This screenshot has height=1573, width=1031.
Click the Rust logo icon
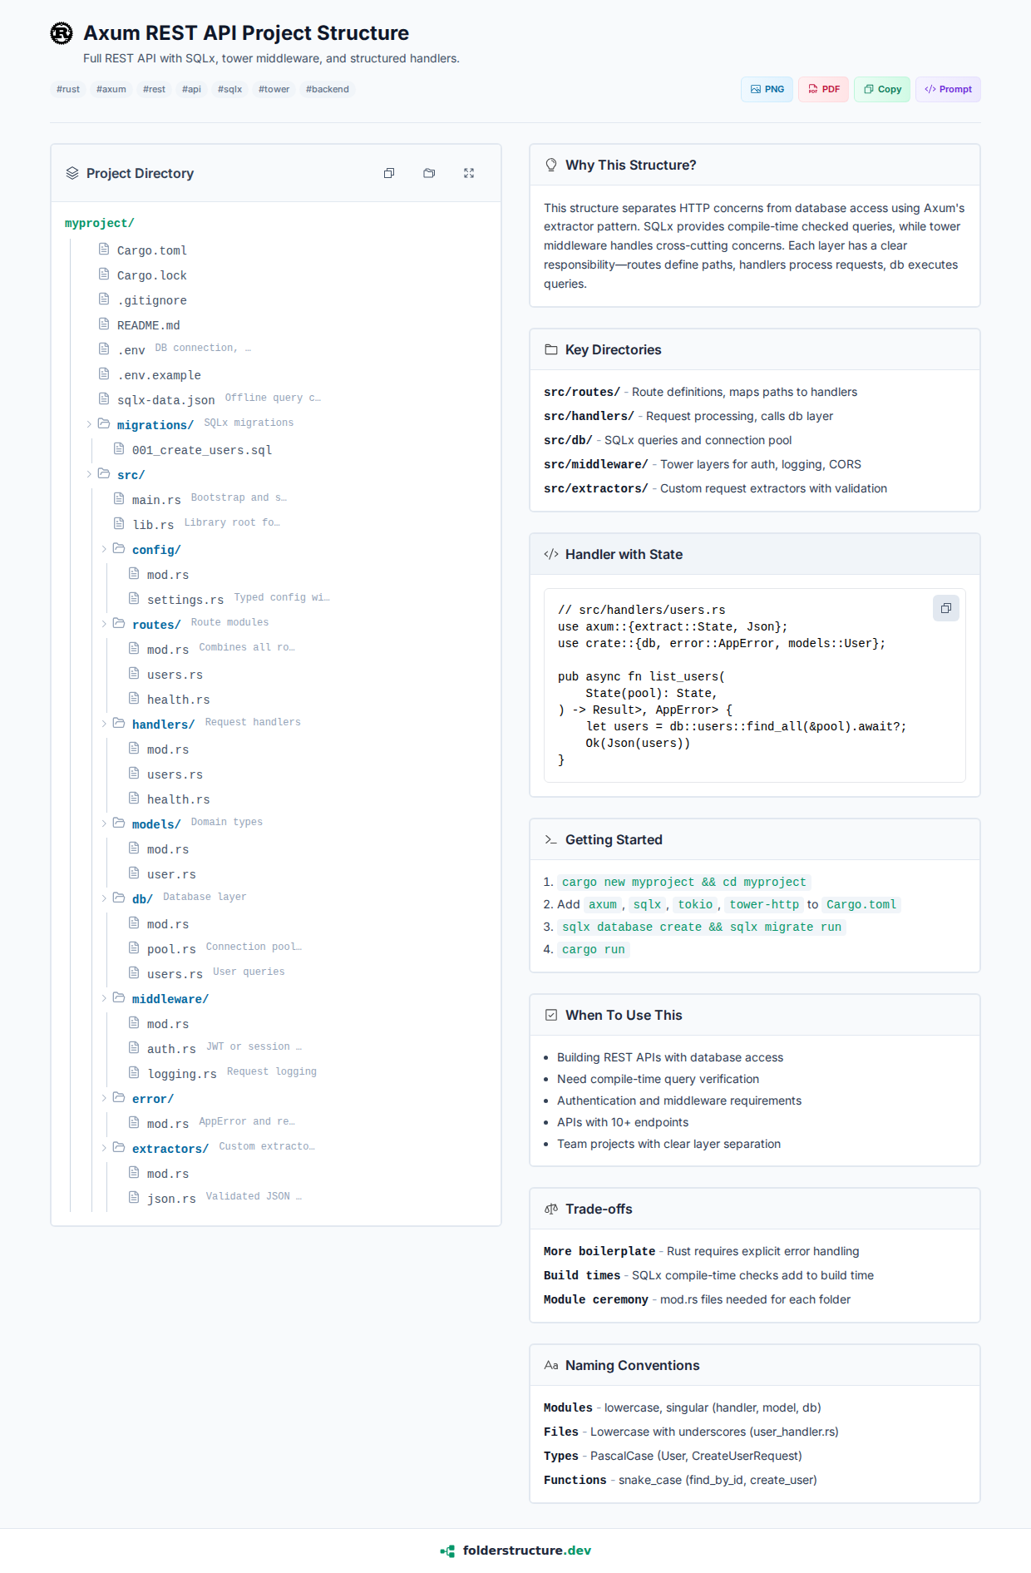[62, 33]
